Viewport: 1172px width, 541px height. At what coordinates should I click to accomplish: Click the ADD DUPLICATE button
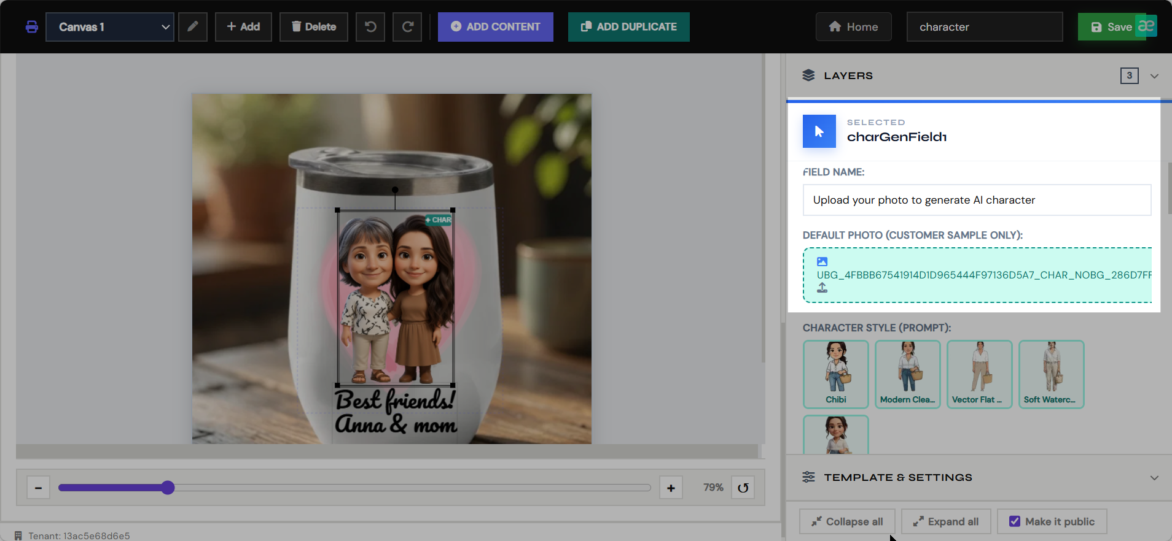[629, 27]
